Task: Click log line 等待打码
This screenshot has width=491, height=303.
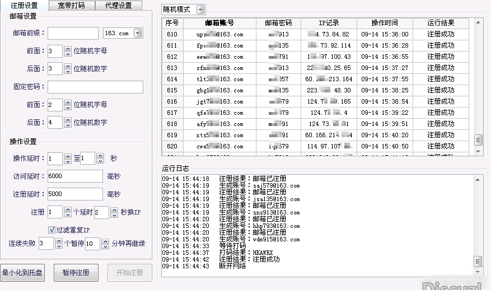Action: tap(204, 246)
